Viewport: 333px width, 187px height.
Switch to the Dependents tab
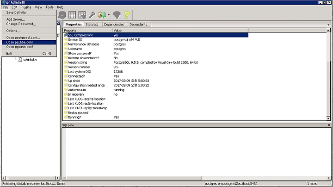coord(138,25)
